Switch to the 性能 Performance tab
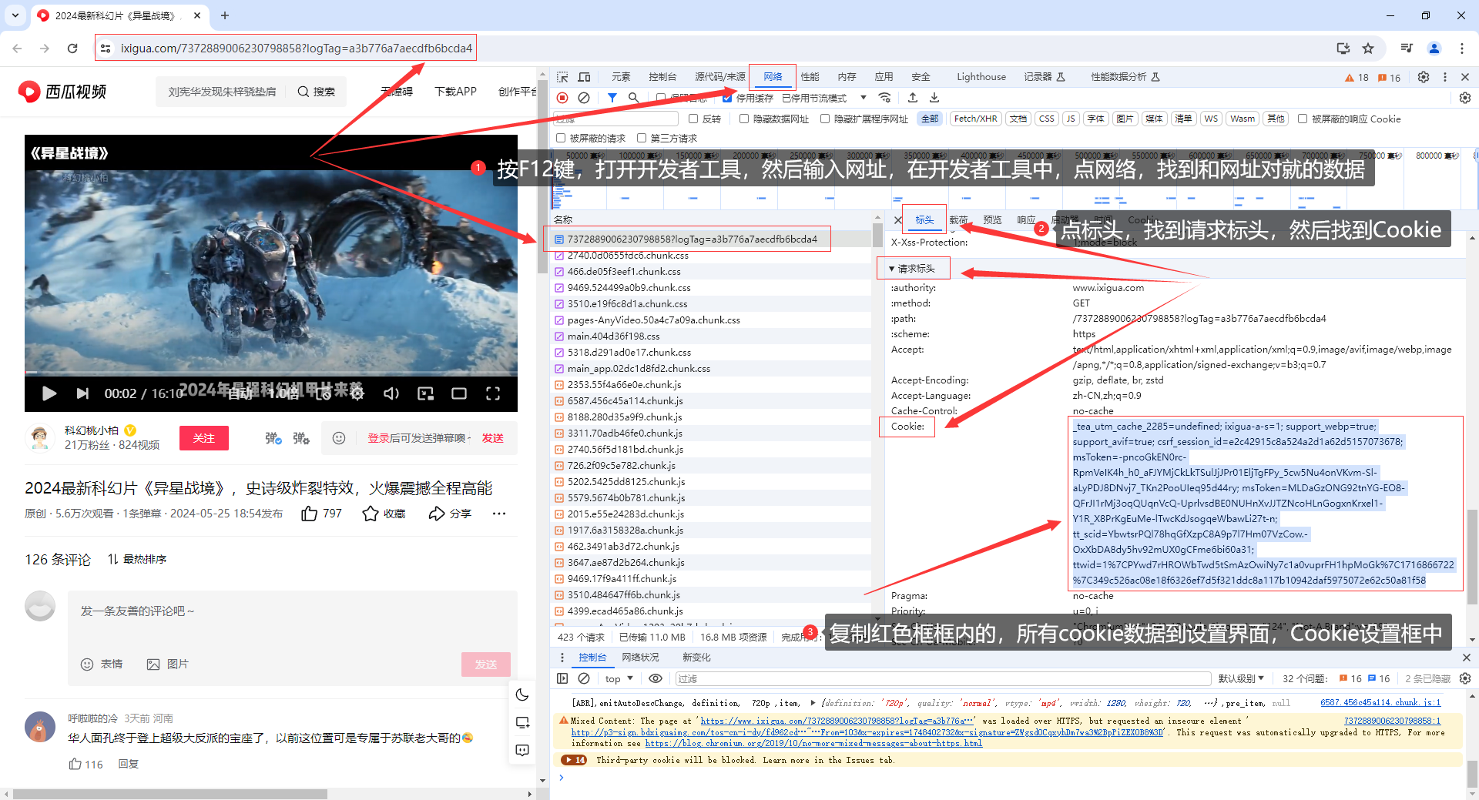The width and height of the screenshot is (1479, 800). point(810,77)
